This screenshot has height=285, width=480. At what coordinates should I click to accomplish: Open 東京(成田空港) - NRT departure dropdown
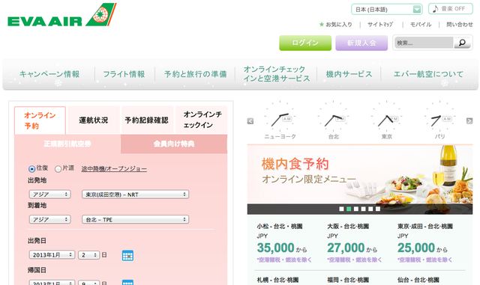pos(135,194)
